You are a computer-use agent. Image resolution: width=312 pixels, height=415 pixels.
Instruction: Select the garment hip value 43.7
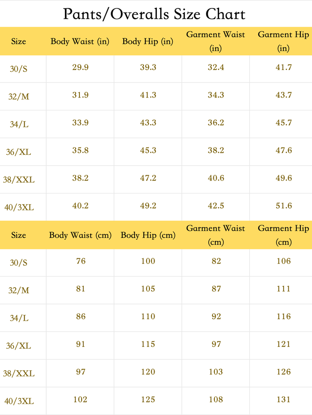pyautogui.click(x=284, y=95)
